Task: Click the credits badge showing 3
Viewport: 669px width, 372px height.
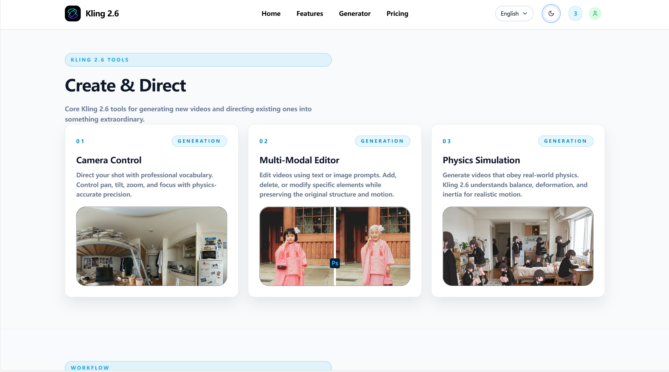Action: 575,13
